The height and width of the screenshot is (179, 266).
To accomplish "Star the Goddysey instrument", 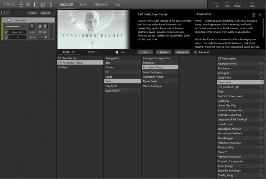I will point(261,101).
